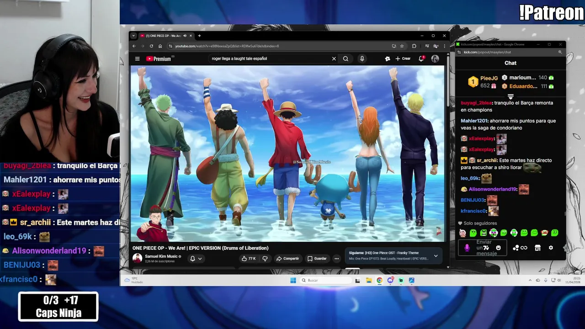
Task: Open the browser extensions puzzle icon
Action: click(x=414, y=46)
